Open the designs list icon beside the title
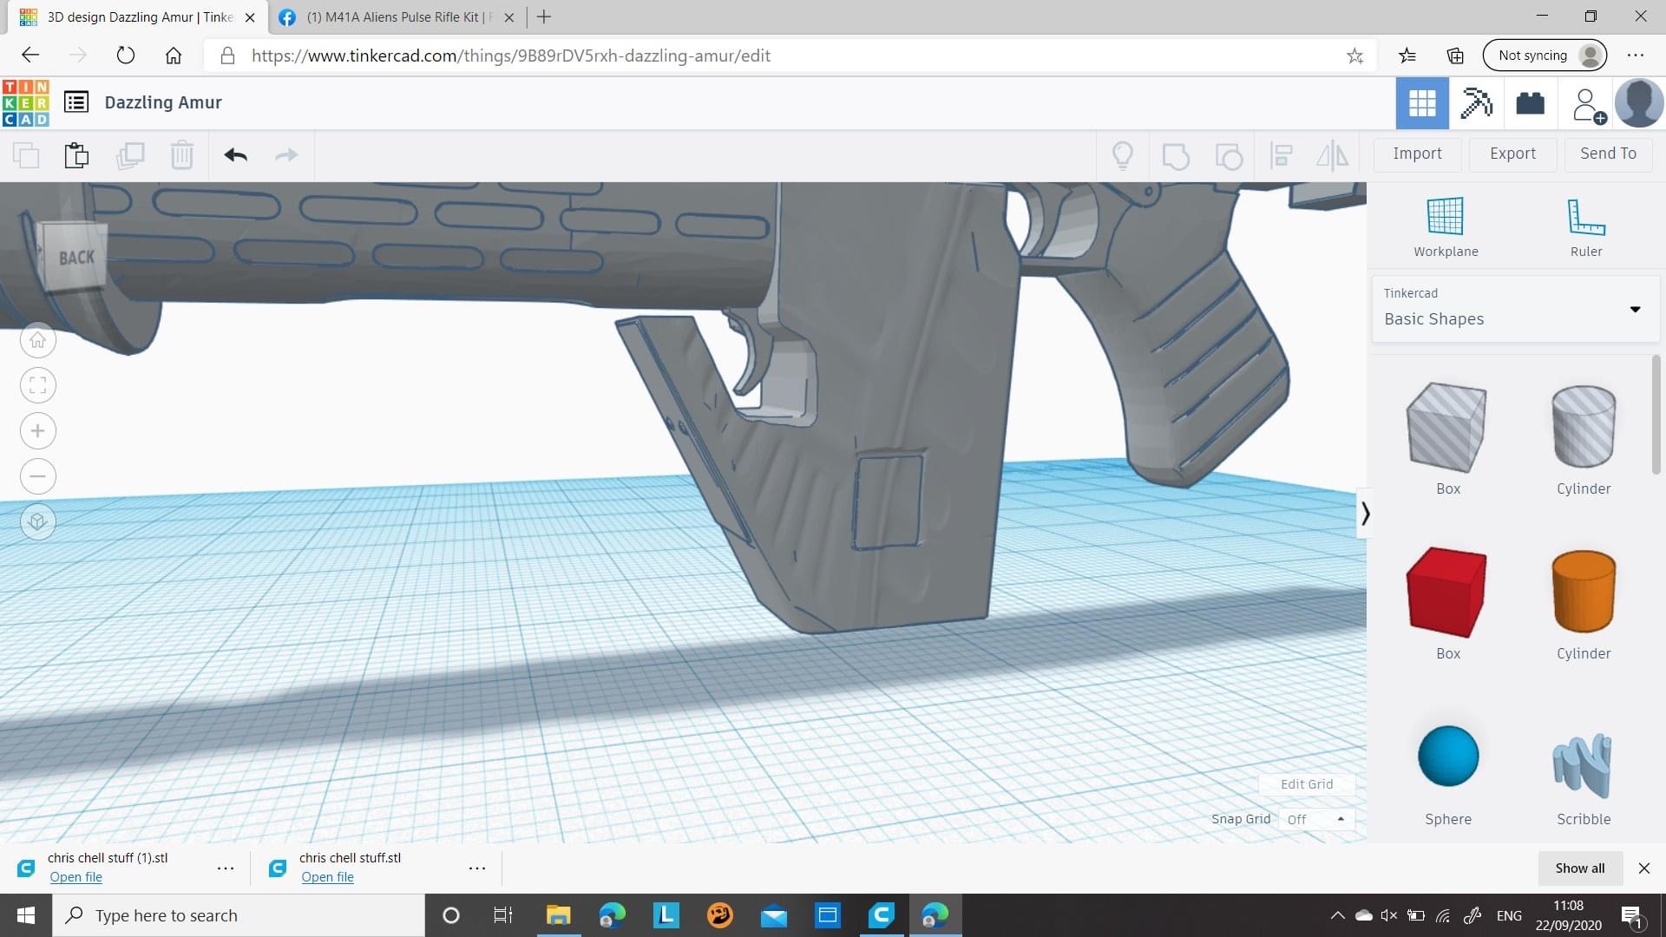Image resolution: width=1666 pixels, height=937 pixels. [x=76, y=102]
